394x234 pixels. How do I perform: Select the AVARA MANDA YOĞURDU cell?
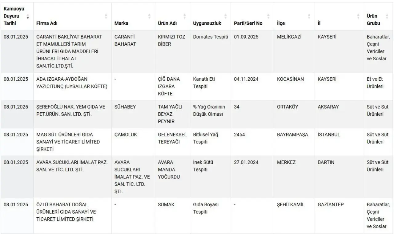click(x=172, y=177)
